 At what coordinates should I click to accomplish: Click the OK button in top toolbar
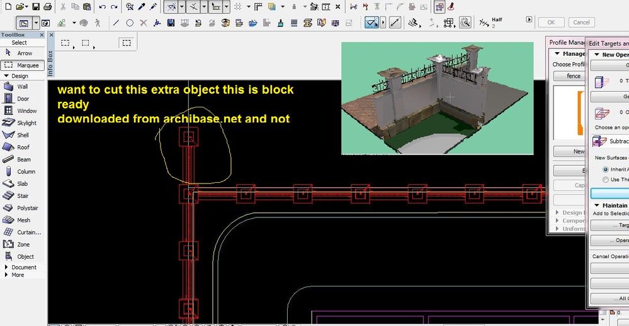click(551, 23)
